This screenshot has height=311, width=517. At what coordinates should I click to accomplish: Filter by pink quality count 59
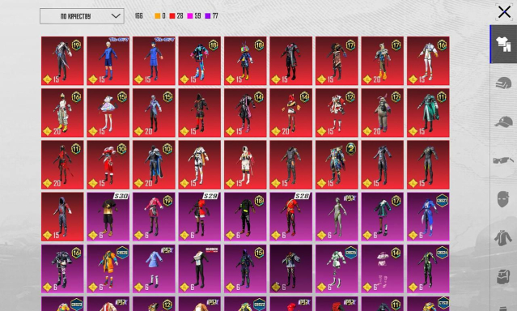tap(194, 16)
